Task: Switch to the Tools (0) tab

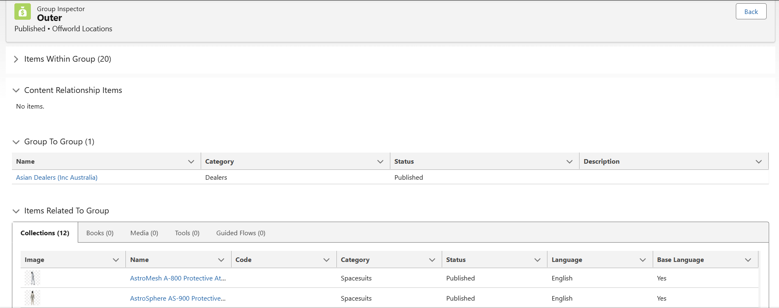Action: pyautogui.click(x=187, y=233)
